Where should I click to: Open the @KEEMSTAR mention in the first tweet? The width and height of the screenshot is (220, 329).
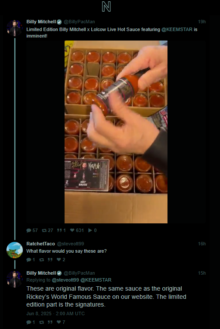(177, 29)
